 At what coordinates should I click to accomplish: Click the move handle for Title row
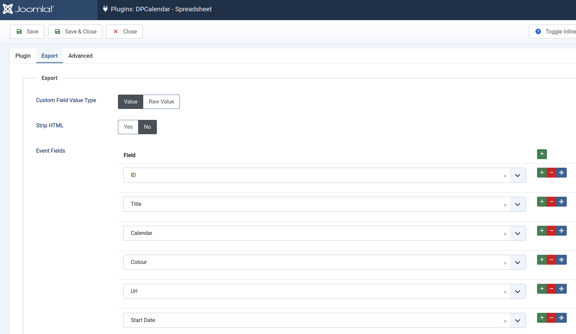point(561,202)
